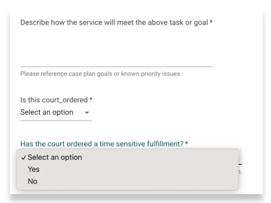Click the underline beneath the court_ordered select
Viewport: 271px width, 203px height.
(56, 121)
